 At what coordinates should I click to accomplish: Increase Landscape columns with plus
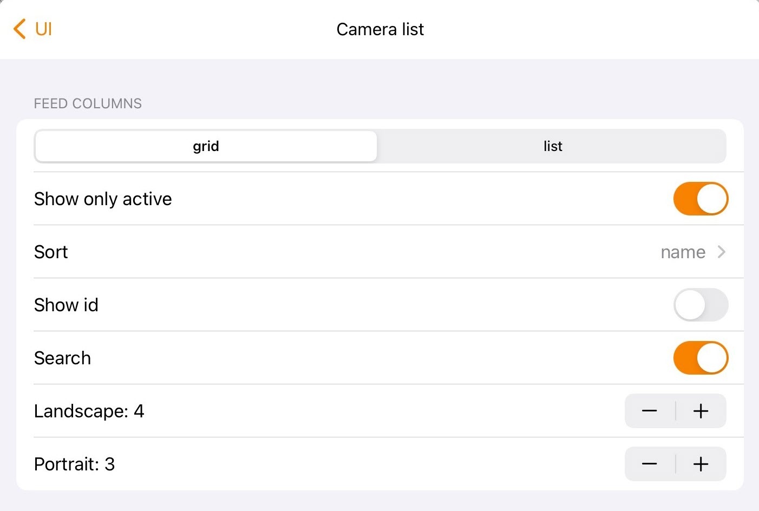[x=701, y=411]
